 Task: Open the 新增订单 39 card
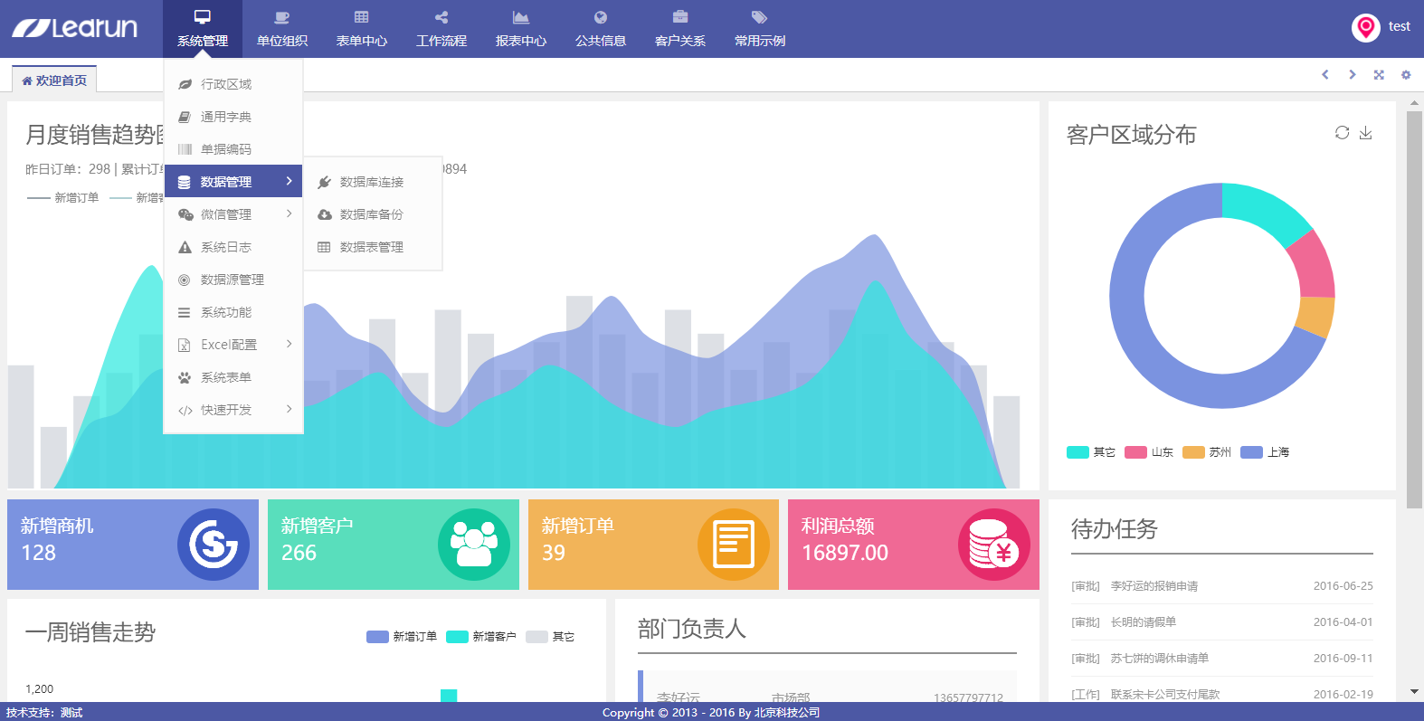point(653,545)
